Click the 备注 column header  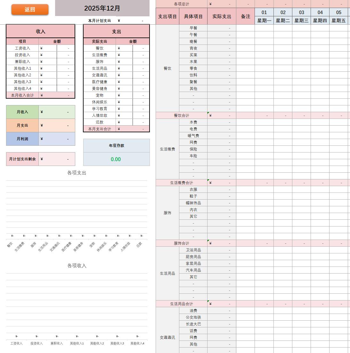[x=246, y=16]
